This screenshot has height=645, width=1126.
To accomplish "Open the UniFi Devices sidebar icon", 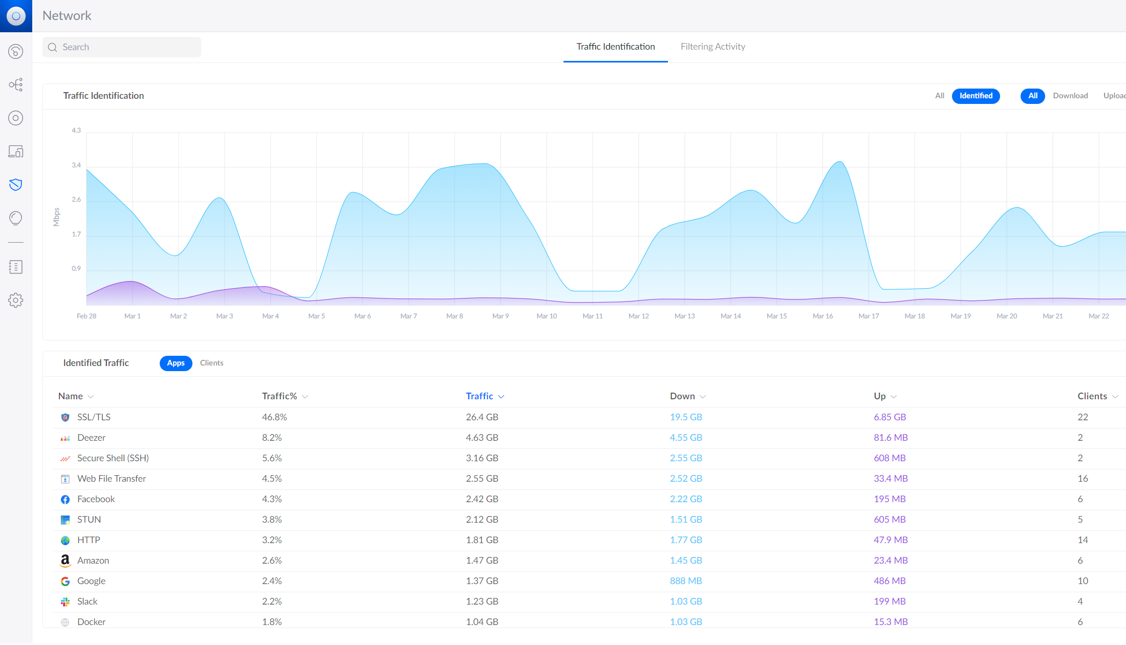I will (x=16, y=118).
